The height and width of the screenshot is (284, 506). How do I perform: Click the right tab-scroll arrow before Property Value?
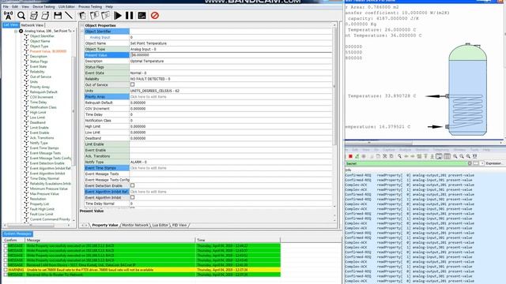86,226
